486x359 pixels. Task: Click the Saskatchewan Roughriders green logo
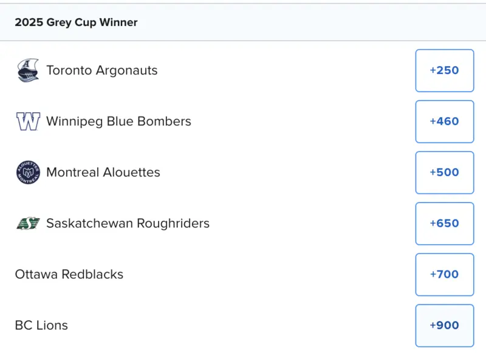pyautogui.click(x=28, y=223)
